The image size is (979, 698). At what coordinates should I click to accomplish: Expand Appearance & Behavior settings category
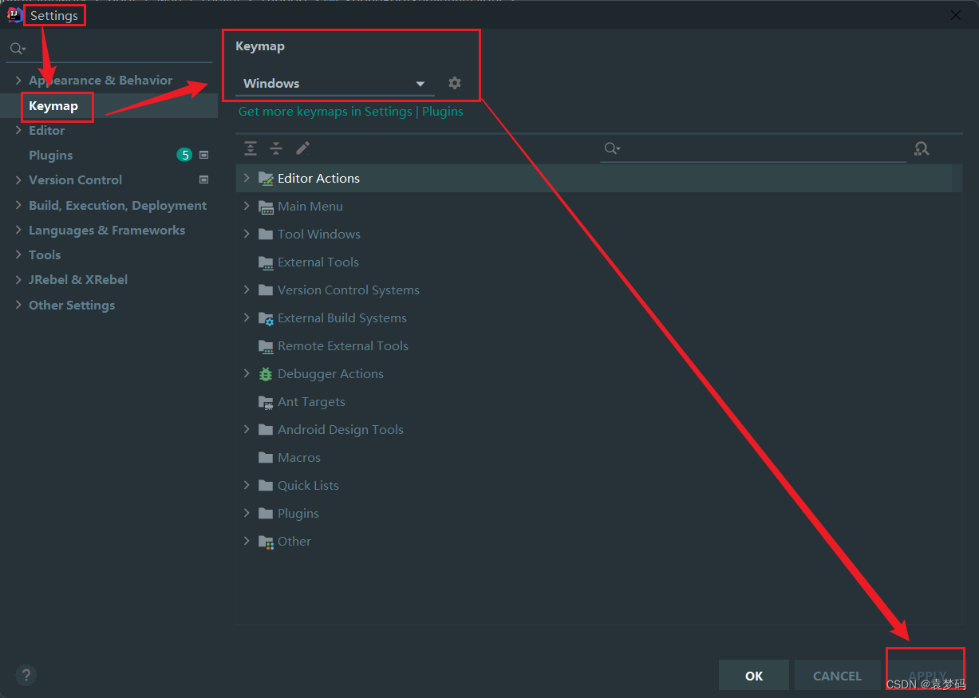point(18,81)
